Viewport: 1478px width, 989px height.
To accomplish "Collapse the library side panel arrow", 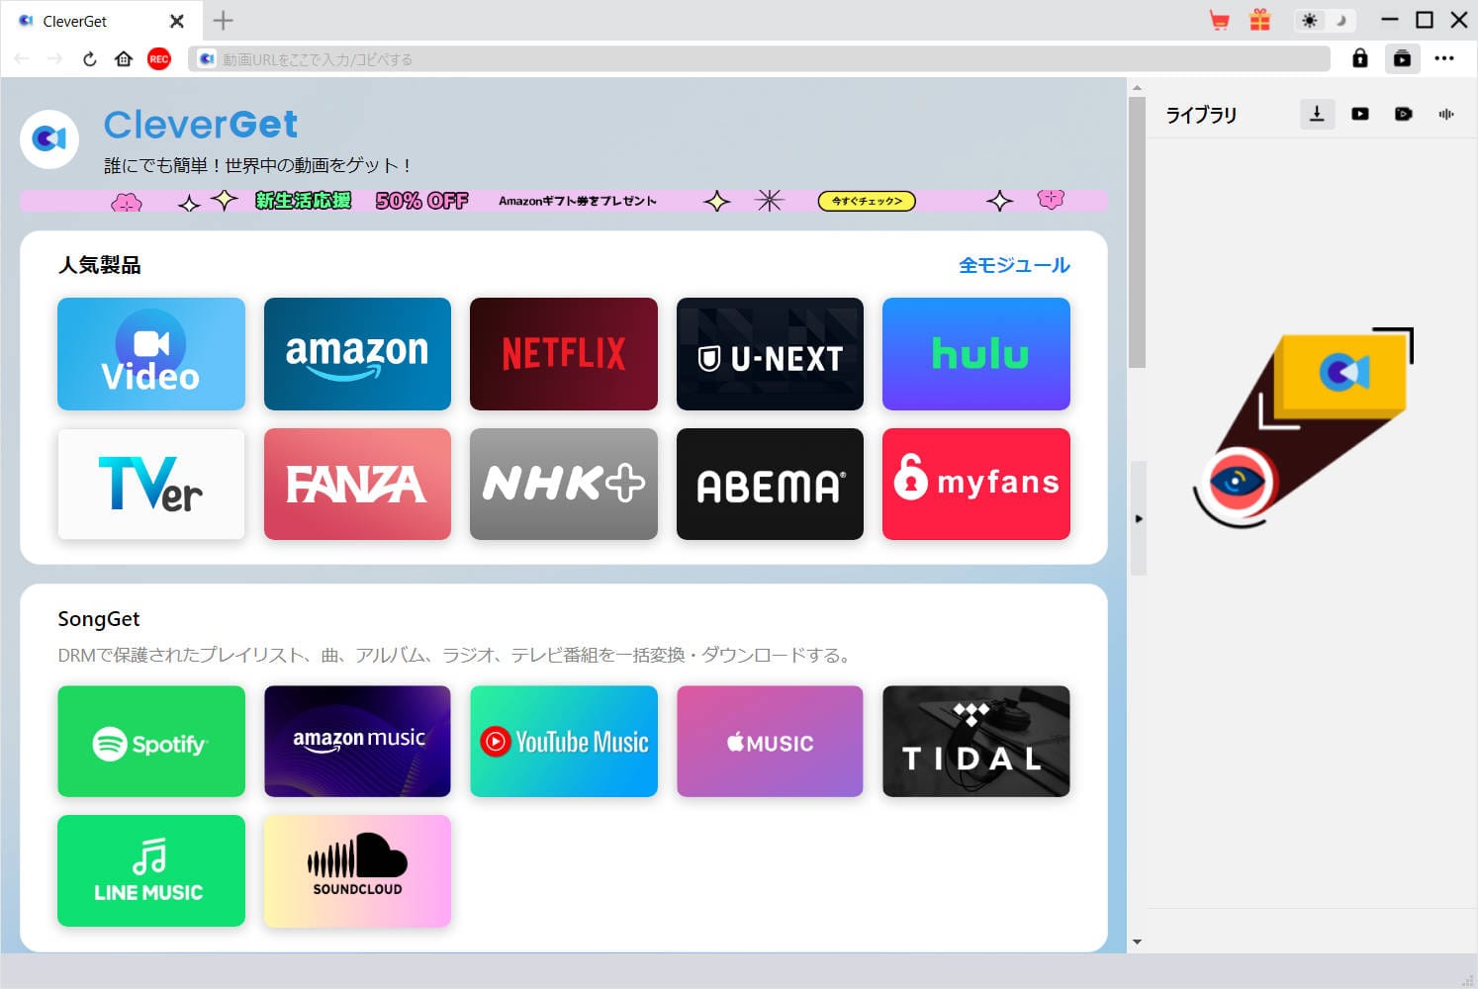I will (1139, 518).
